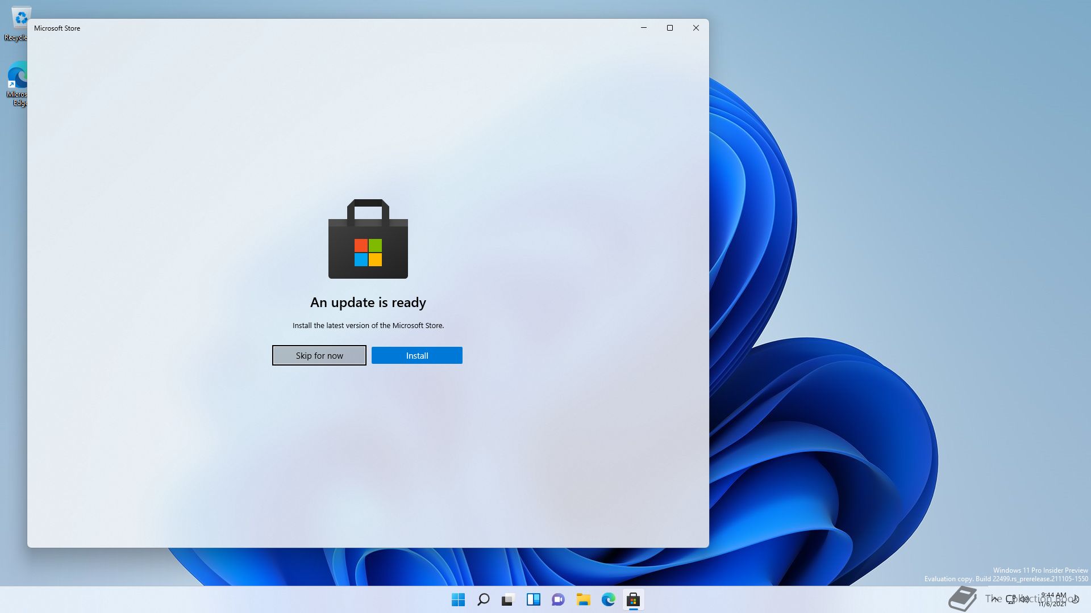Close the Microsoft Store window
1091x613 pixels.
click(x=696, y=28)
